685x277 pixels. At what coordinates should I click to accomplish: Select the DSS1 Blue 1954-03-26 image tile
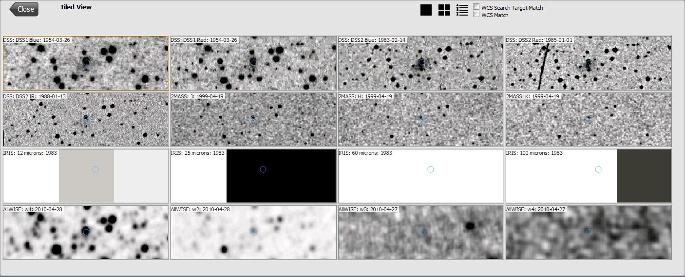(x=86, y=63)
